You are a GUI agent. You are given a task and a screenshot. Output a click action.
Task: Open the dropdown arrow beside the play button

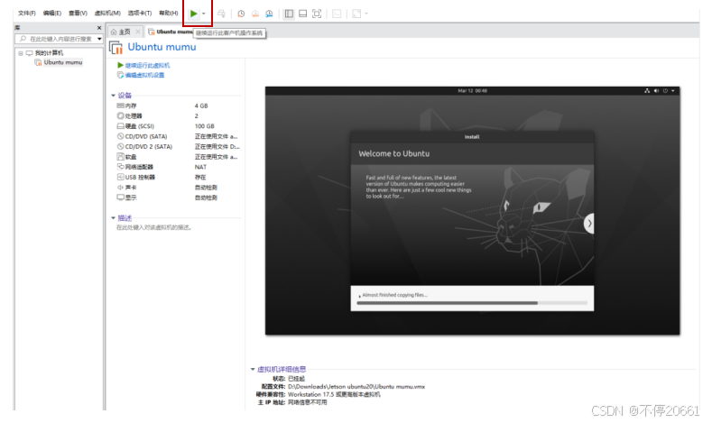pos(204,14)
